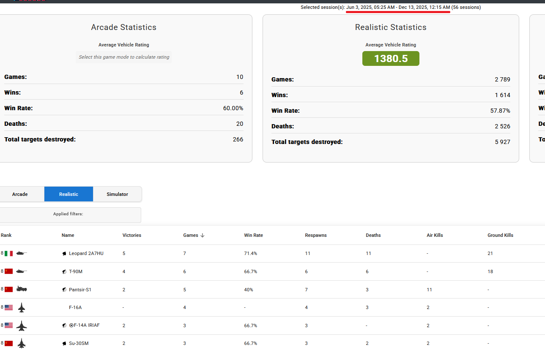The width and height of the screenshot is (545, 350).
Task: Sort the table by Win Rate column
Action: tap(253, 235)
